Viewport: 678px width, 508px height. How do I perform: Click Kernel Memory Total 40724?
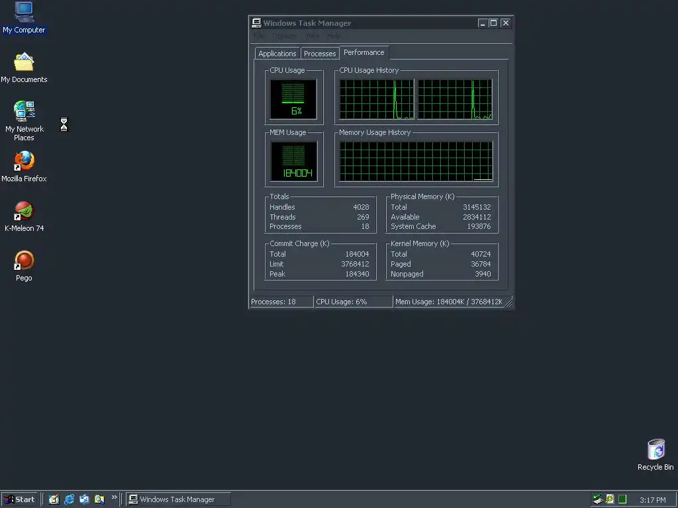pyautogui.click(x=481, y=254)
